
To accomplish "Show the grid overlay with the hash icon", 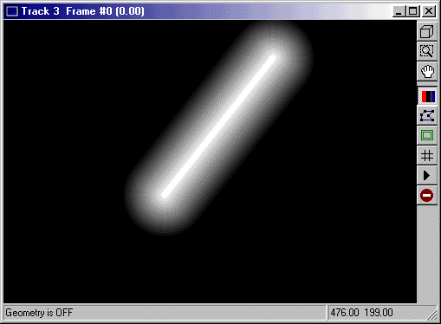I will [427, 156].
